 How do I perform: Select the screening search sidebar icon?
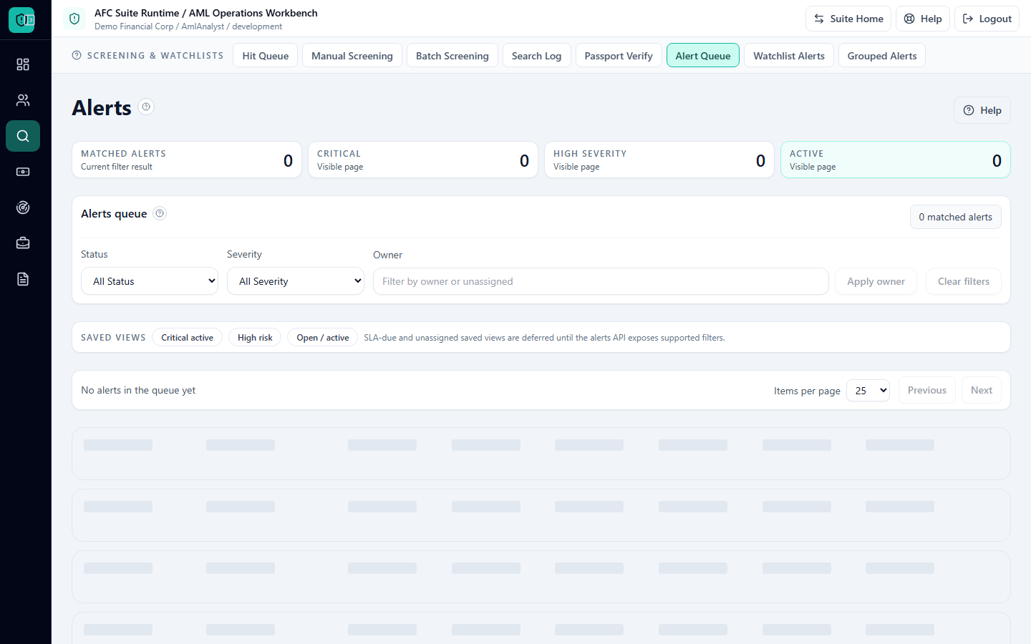point(23,136)
